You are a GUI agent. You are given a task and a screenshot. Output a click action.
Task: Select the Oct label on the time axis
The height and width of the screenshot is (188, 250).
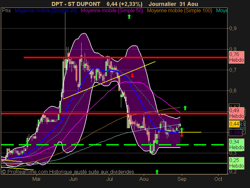[218, 179]
